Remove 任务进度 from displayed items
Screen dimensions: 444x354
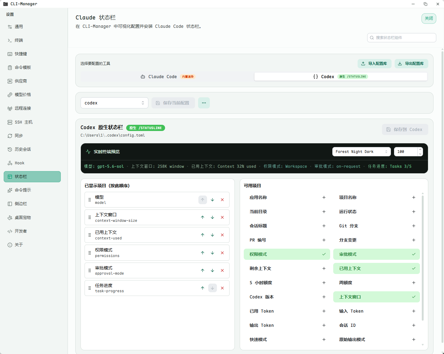[222, 288]
